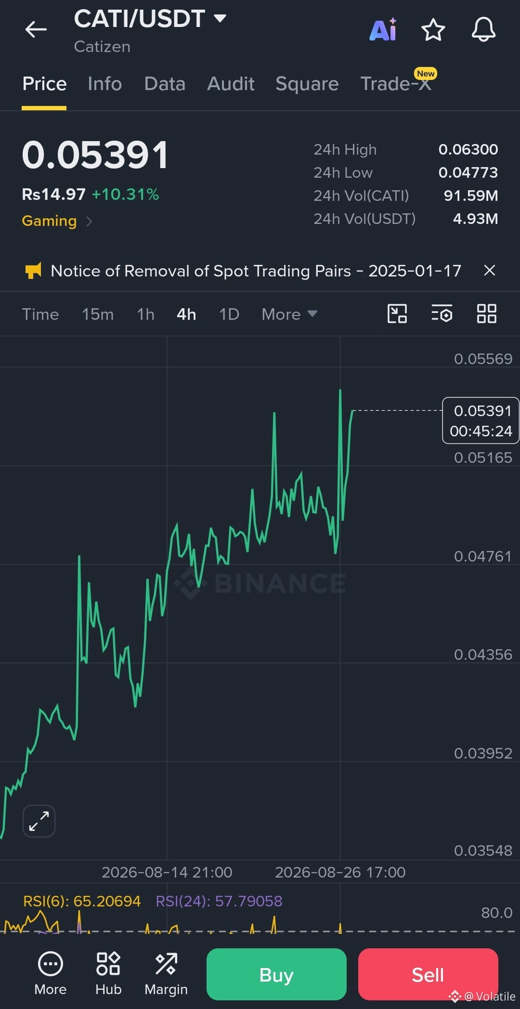The image size is (520, 1009).
Task: Switch to the Price tab
Action: click(44, 84)
